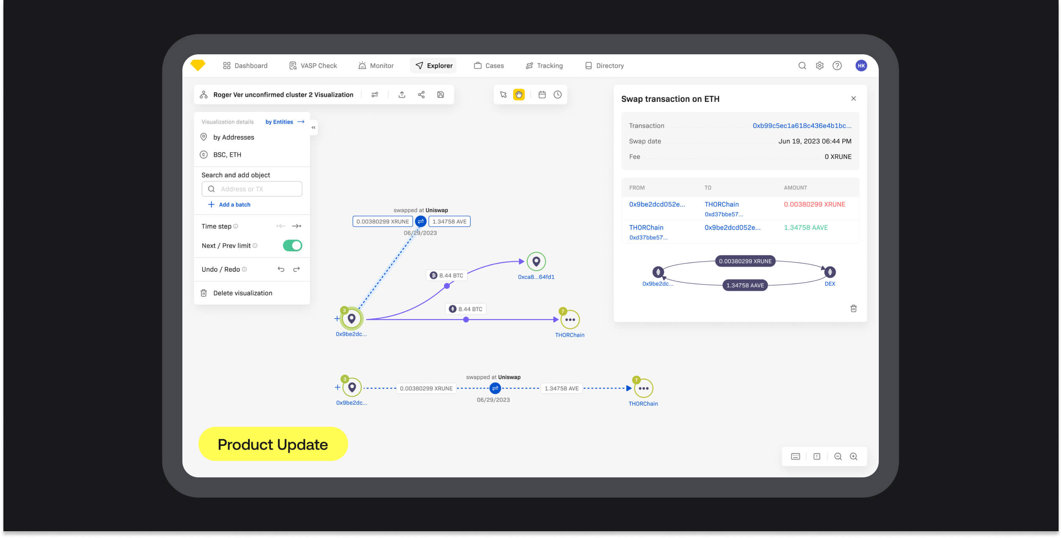Toggle Next / Prev limit switch

click(293, 246)
